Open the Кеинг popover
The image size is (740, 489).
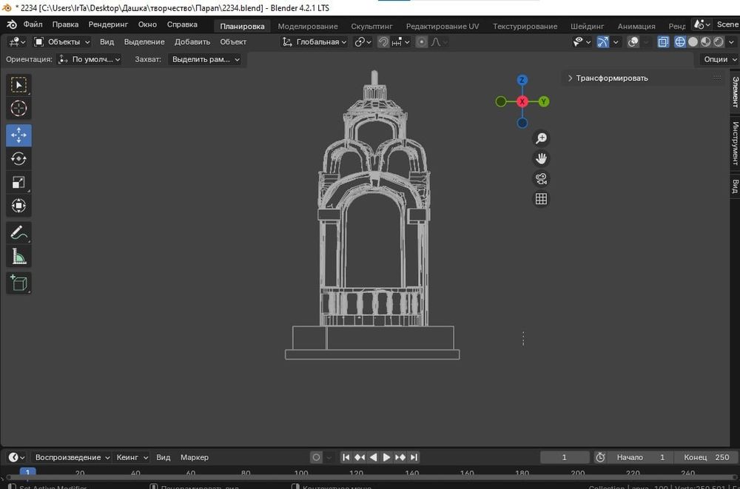[132, 457]
